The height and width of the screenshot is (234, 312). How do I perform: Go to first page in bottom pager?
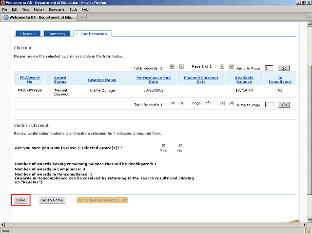pos(173,103)
